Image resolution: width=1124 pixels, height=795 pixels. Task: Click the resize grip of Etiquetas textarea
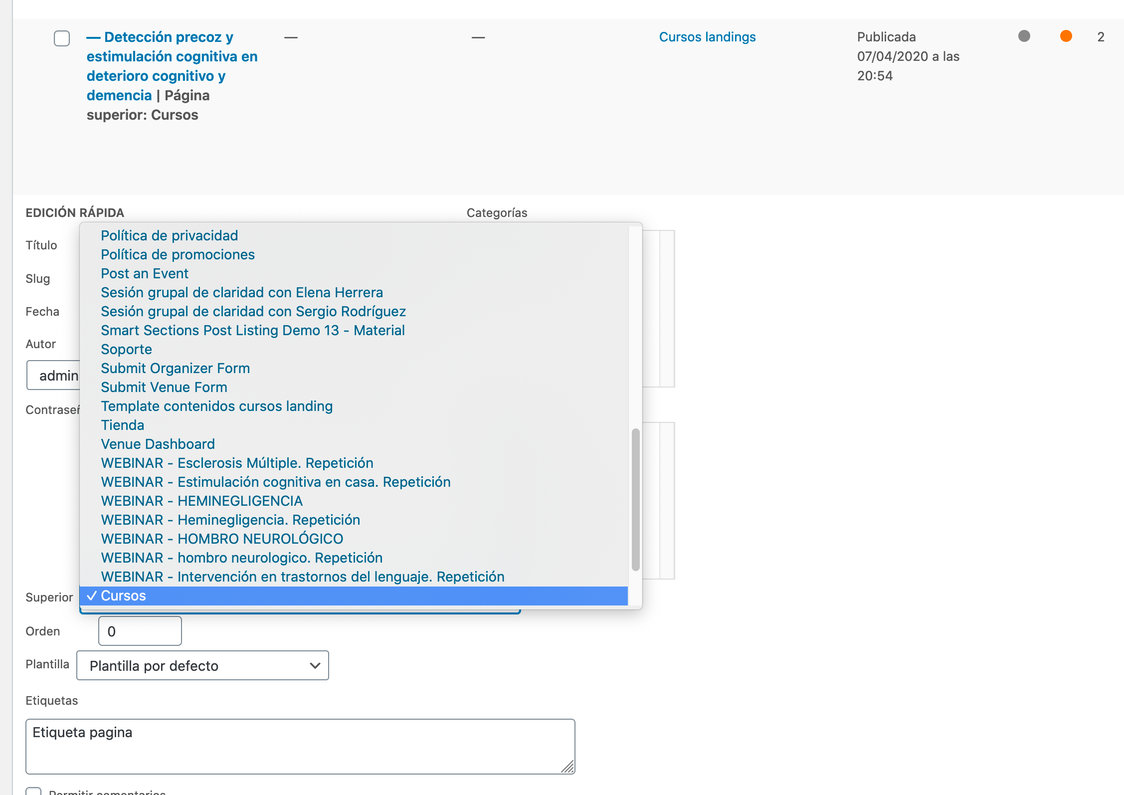pos(567,767)
